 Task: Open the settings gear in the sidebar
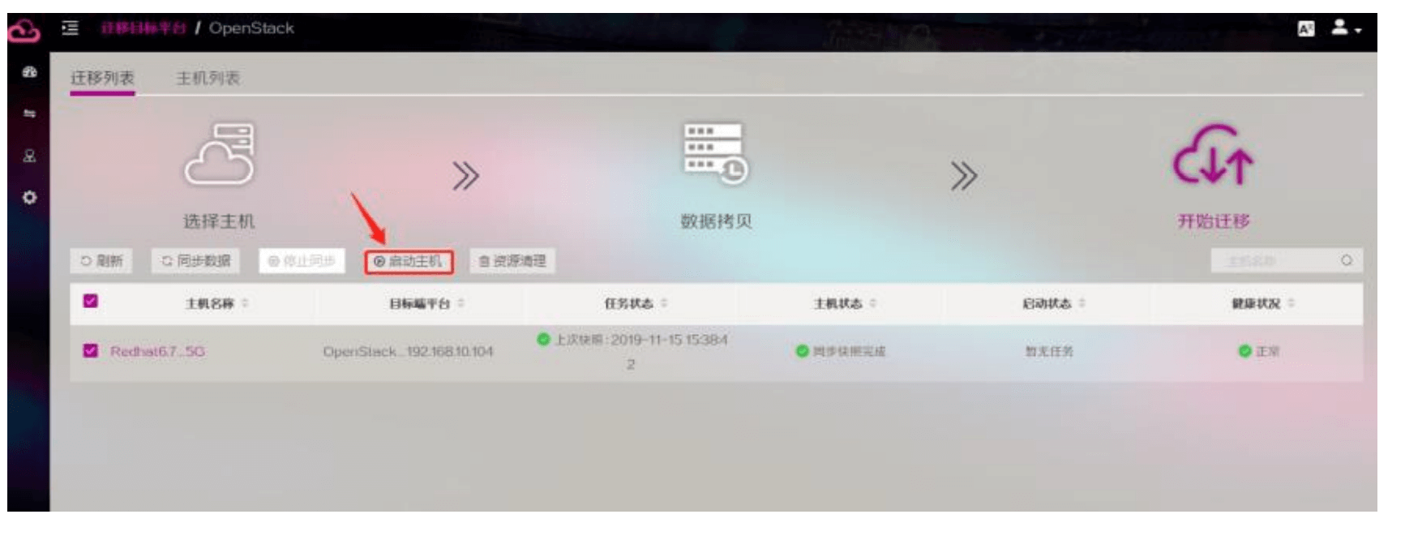point(29,198)
